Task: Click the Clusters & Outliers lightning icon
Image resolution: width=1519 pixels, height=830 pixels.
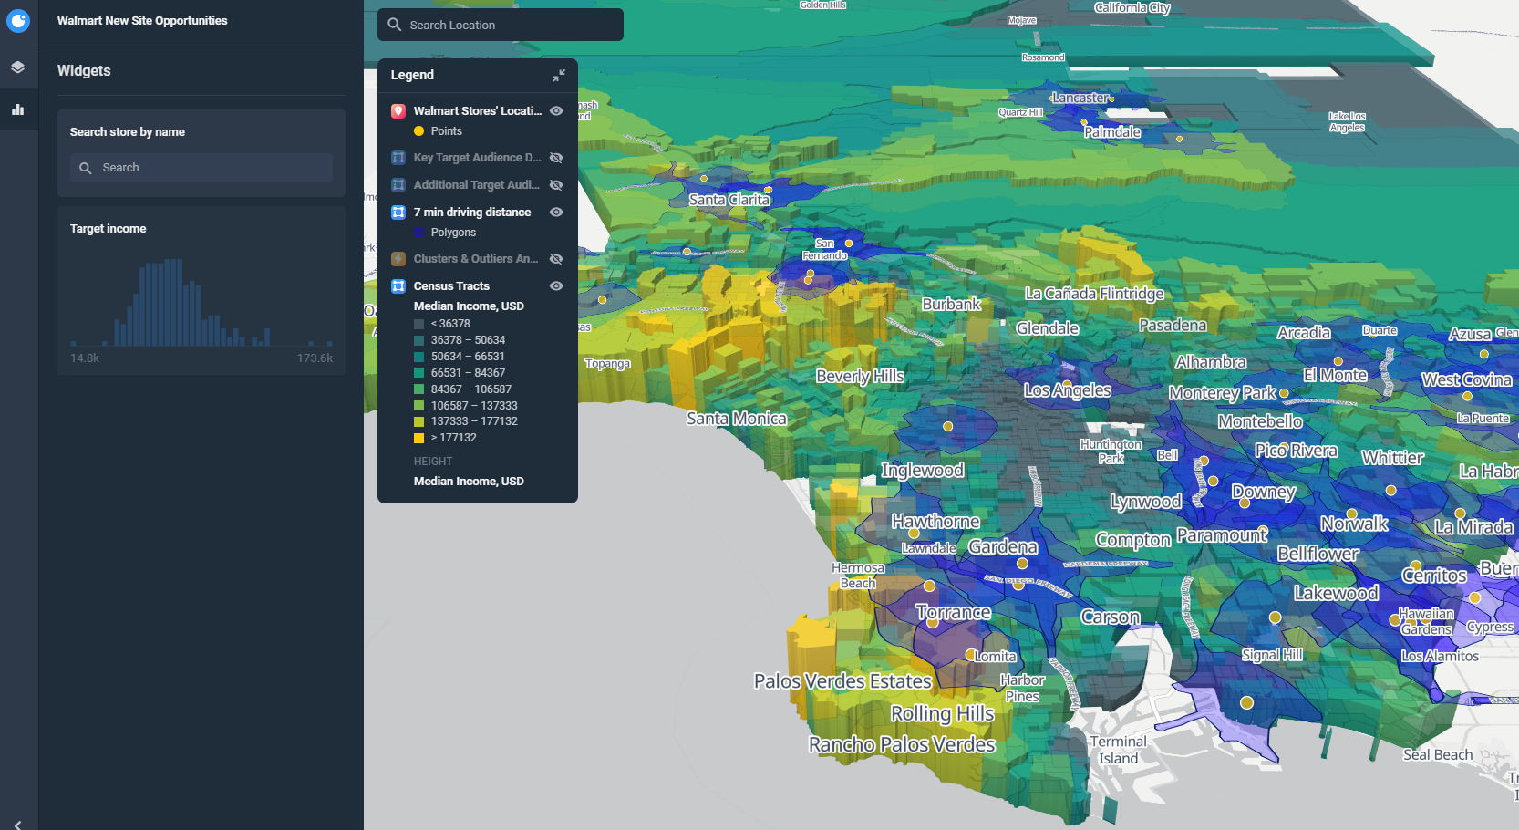Action: (398, 258)
